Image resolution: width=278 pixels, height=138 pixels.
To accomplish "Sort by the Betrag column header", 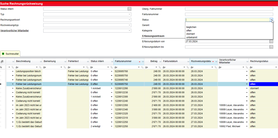I will 154,61.
